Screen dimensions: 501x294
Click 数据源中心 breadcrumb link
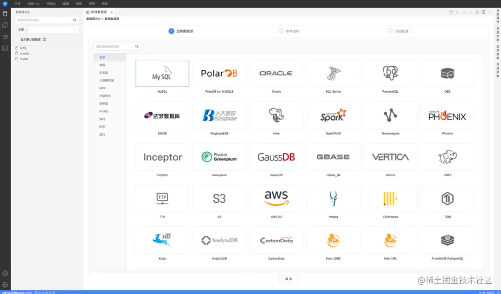pyautogui.click(x=93, y=19)
